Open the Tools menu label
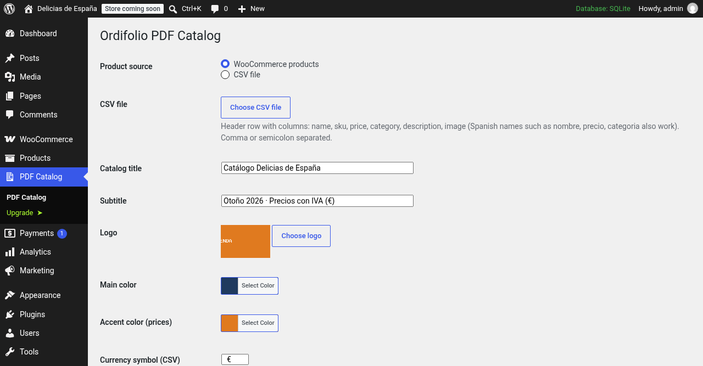This screenshot has height=366, width=703. pyautogui.click(x=29, y=352)
